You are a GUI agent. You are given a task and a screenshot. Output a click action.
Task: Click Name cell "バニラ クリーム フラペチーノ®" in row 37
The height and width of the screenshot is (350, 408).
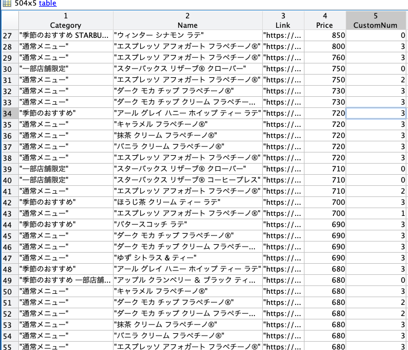[188, 147]
